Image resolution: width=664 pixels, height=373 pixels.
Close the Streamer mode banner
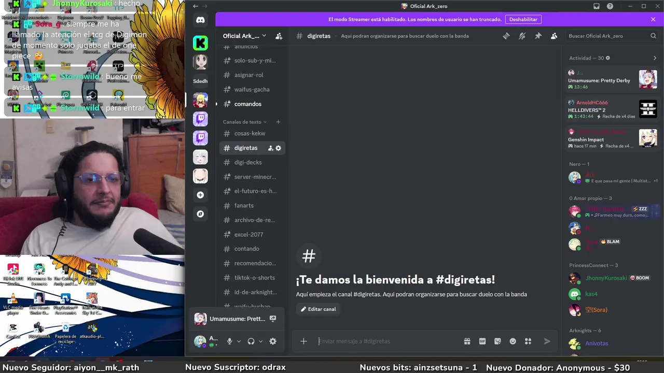[x=653, y=19]
